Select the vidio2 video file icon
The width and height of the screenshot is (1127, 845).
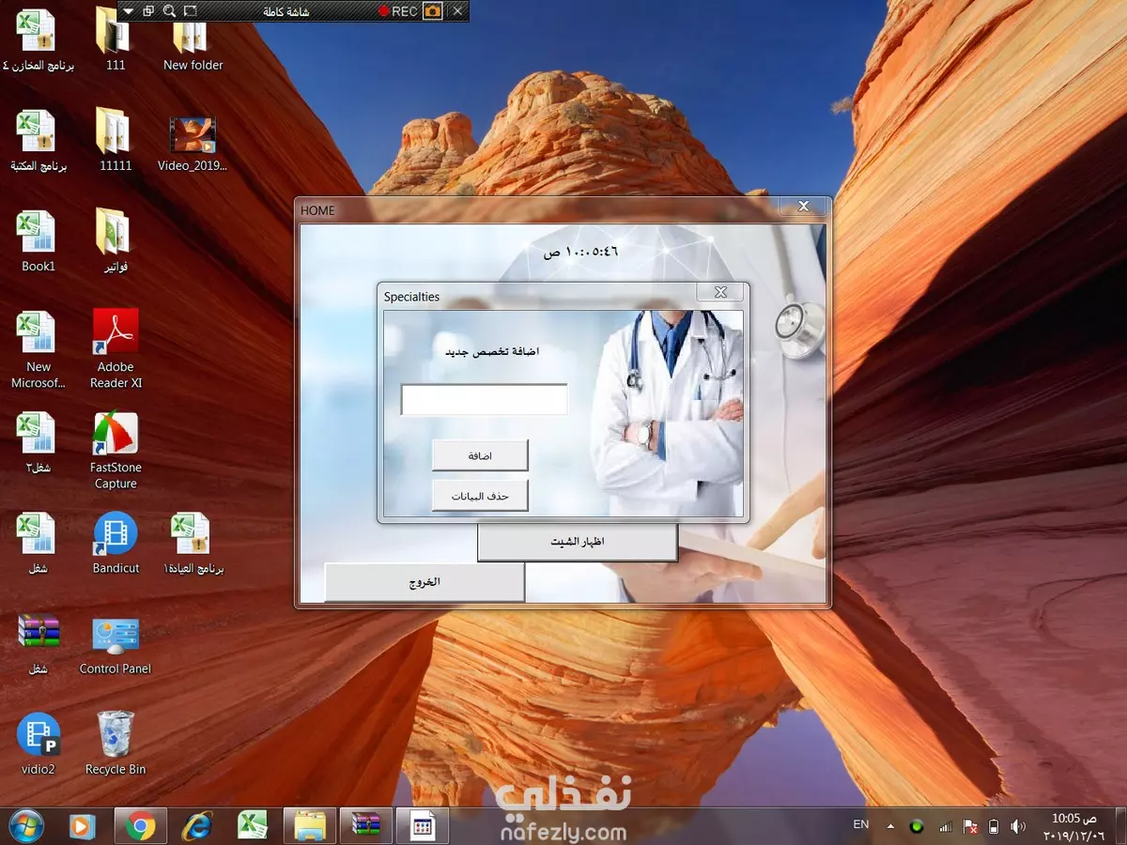[x=39, y=745]
